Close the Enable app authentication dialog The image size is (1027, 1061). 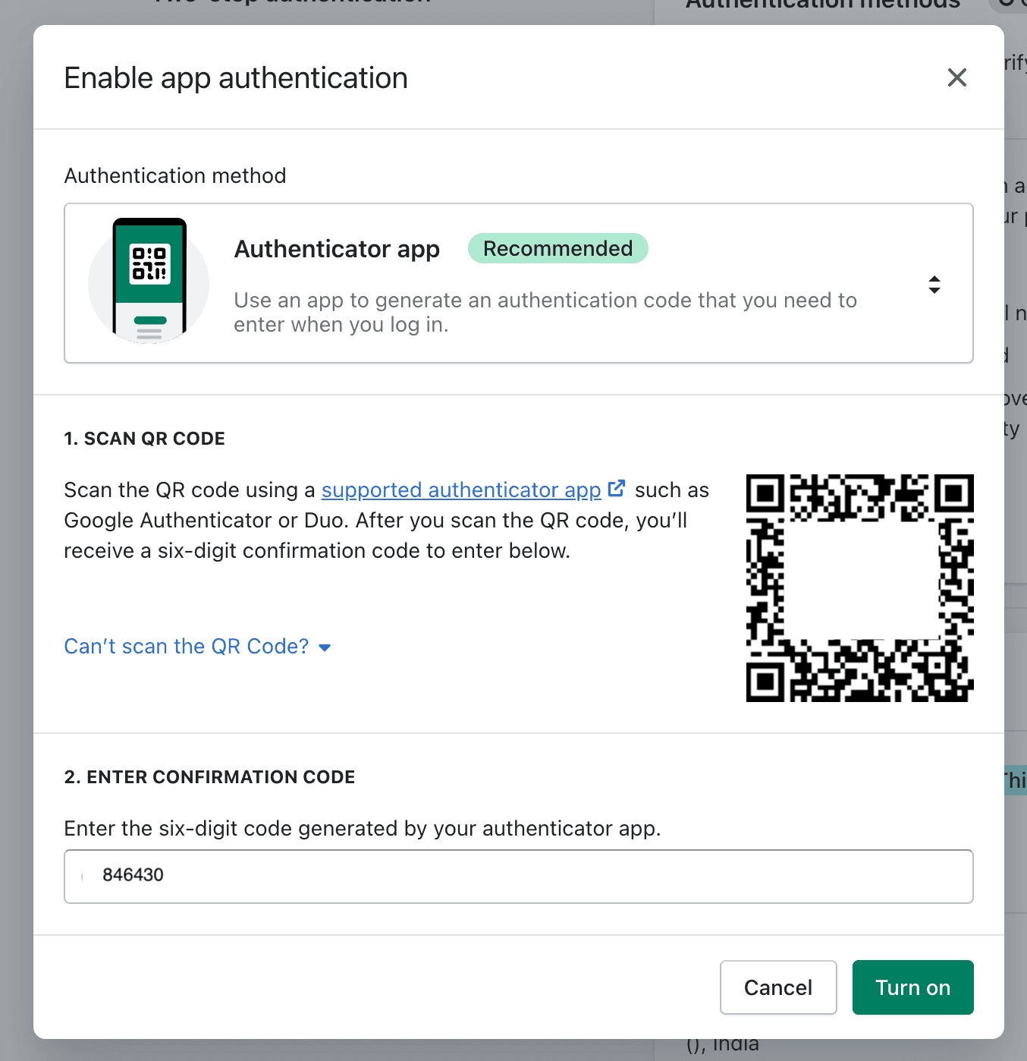(956, 77)
